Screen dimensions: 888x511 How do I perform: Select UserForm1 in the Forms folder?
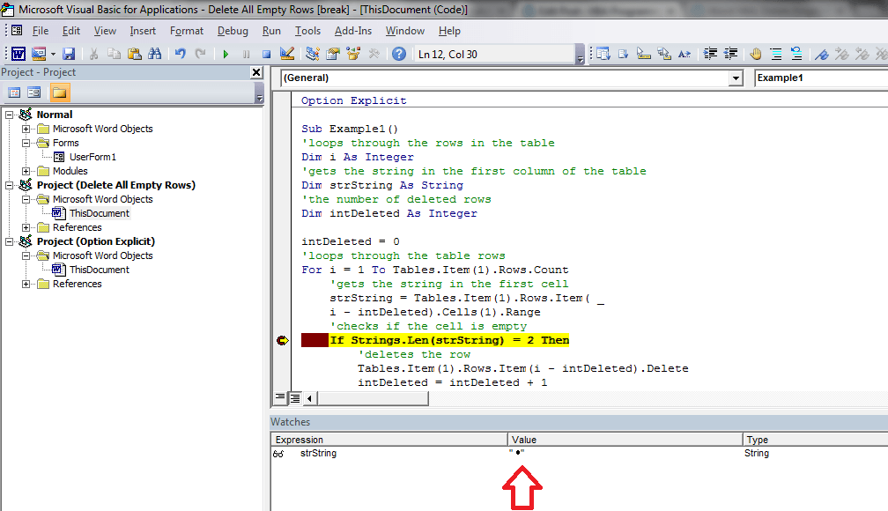click(92, 157)
